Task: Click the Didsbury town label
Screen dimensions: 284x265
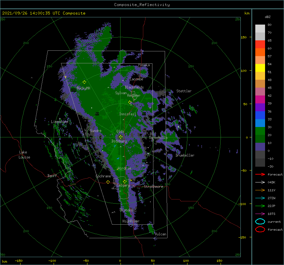Action: (x=119, y=141)
